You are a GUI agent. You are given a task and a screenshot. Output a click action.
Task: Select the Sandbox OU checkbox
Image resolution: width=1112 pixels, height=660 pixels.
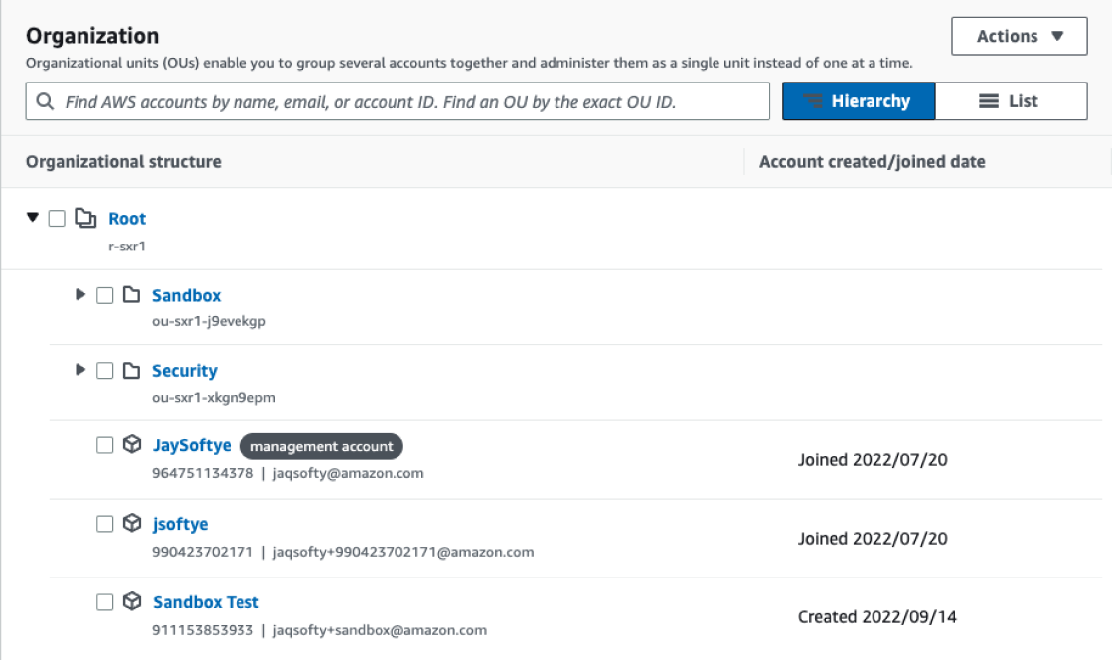(x=105, y=295)
